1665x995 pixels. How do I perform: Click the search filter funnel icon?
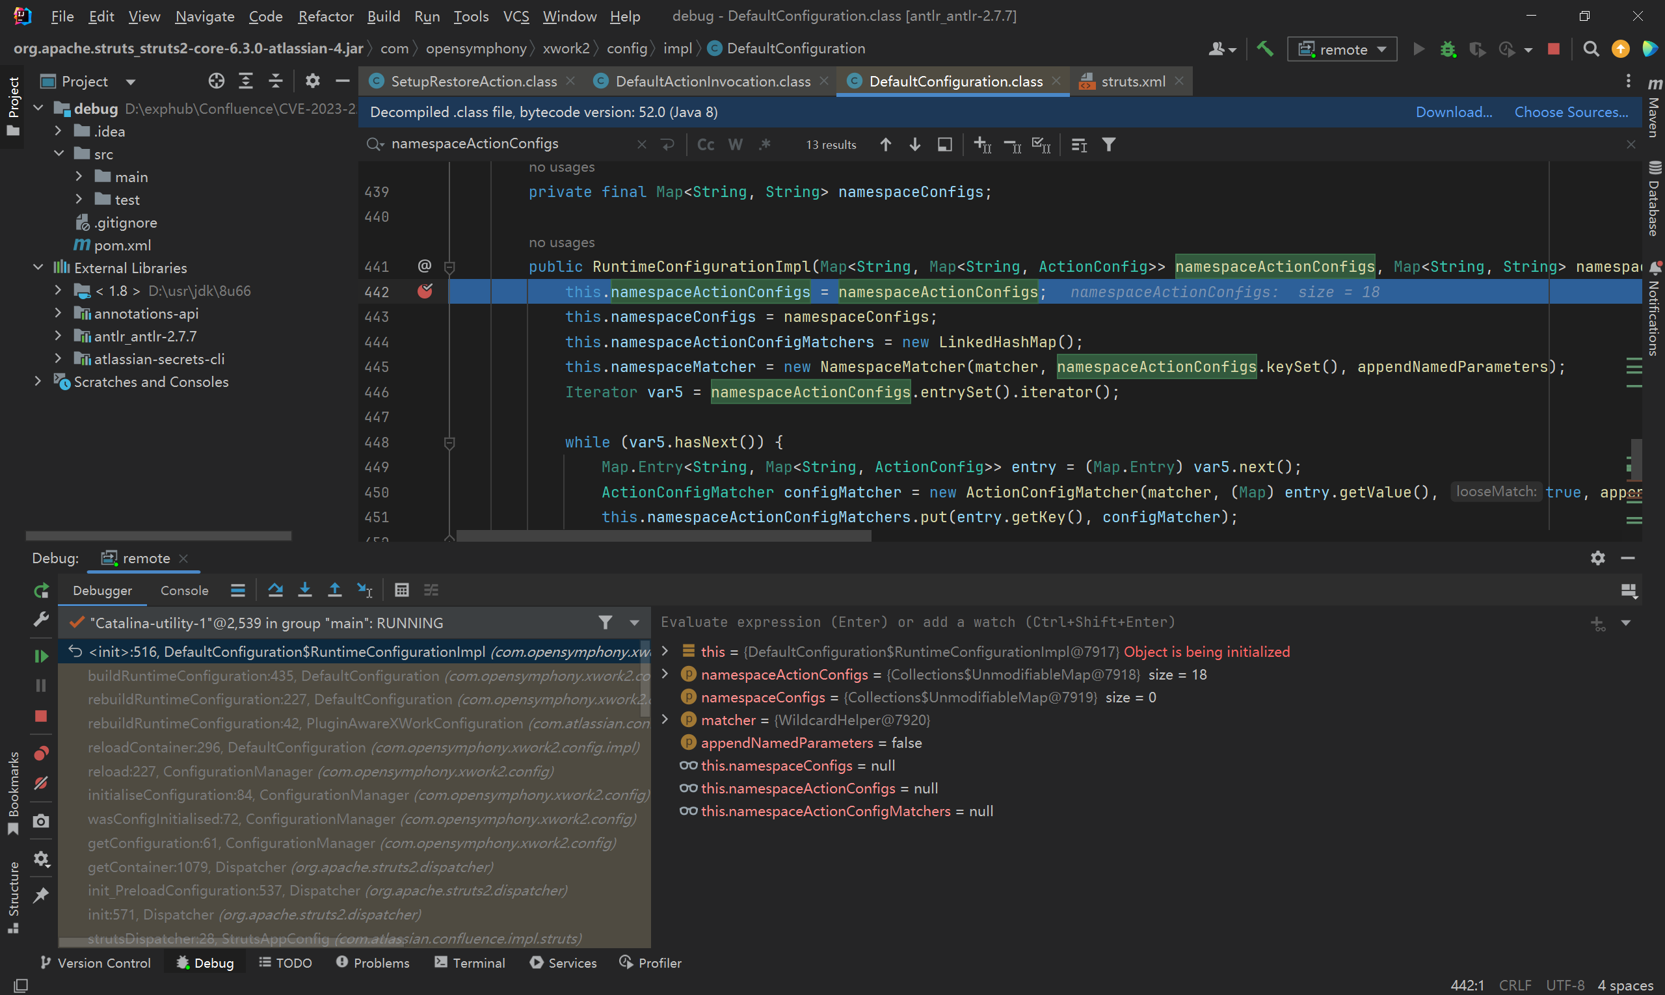1109,144
